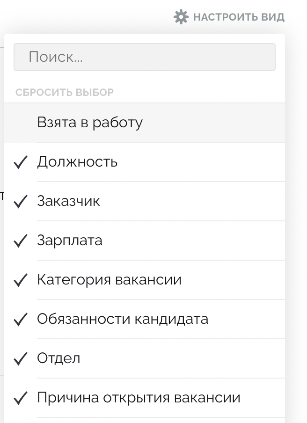
Task: Select the Должность list item
Action: pos(145,162)
